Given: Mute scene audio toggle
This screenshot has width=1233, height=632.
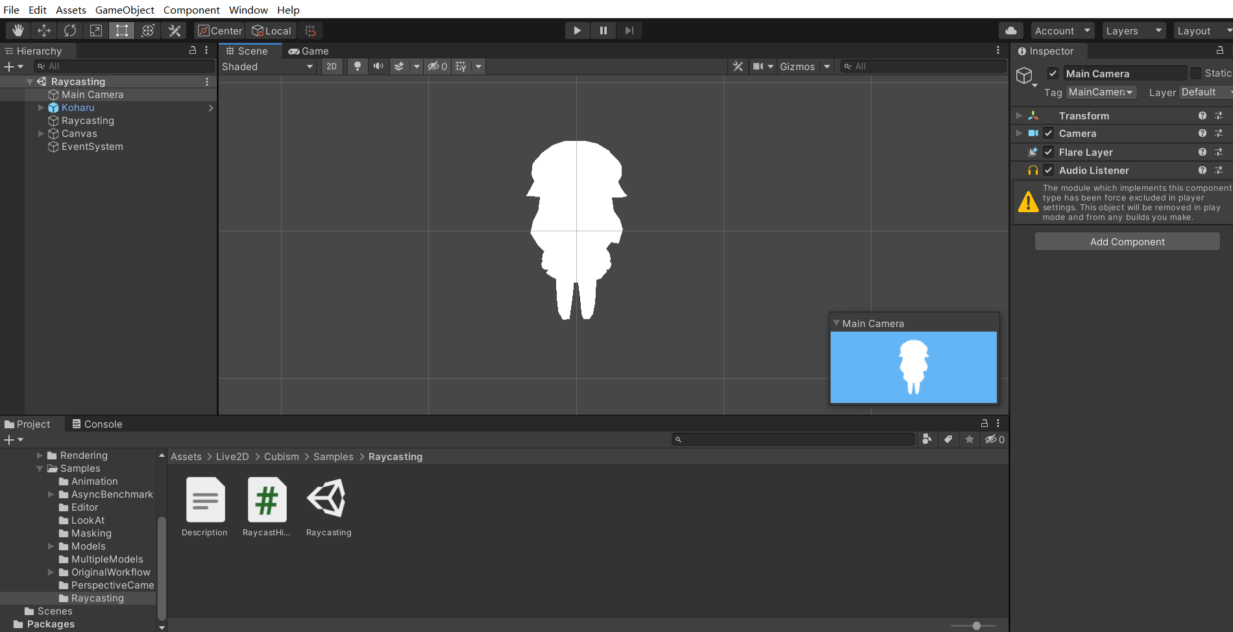Looking at the screenshot, I should point(378,66).
